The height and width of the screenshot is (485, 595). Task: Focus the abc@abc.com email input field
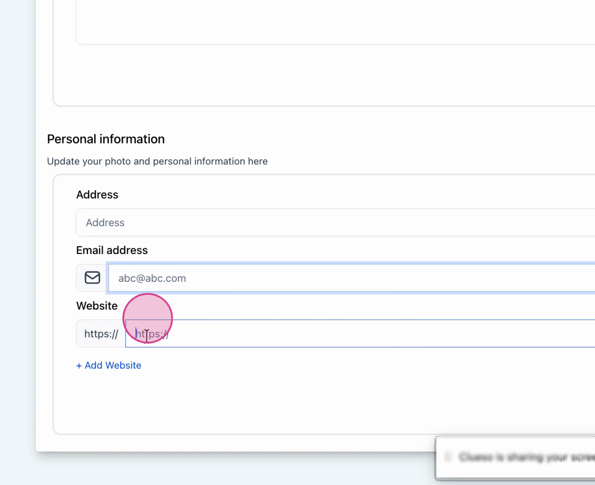click(352, 278)
